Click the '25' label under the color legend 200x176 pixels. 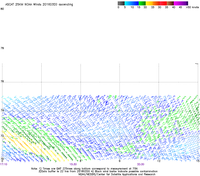[x=153, y=7]
